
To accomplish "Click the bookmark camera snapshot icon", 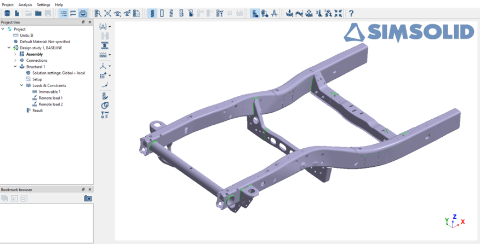I will [x=88, y=198].
